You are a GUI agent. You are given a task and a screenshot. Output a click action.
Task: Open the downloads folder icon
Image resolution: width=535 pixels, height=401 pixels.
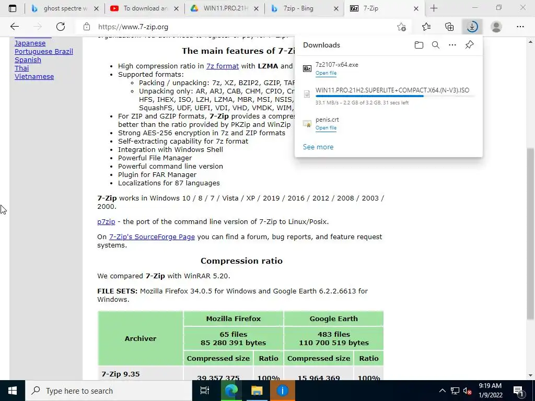418,45
